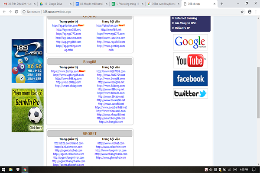Screen dimensions: 260x173
Task: Switch to the 1. Phân công tháng 11 tab
Action: pyautogui.click(x=127, y=4)
